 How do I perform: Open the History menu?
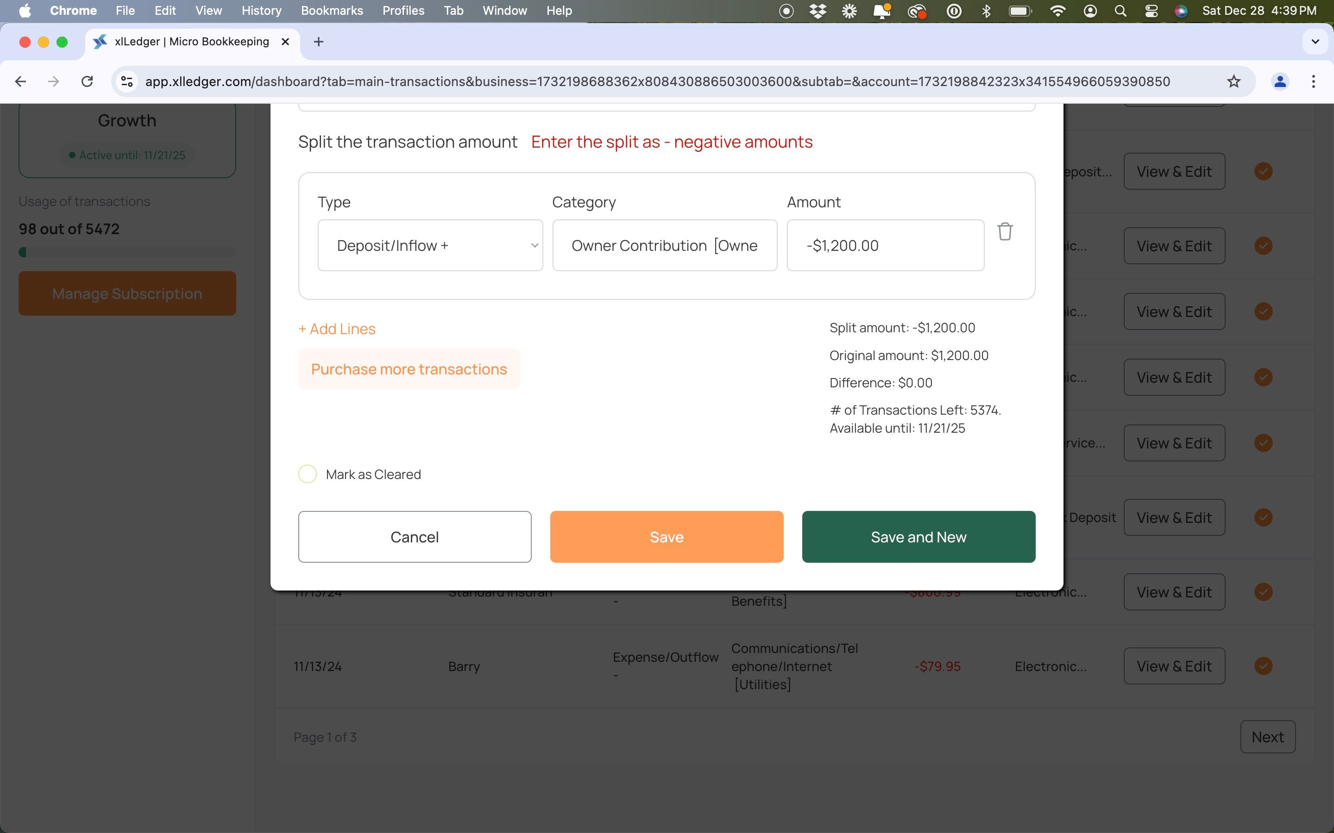pyautogui.click(x=261, y=11)
